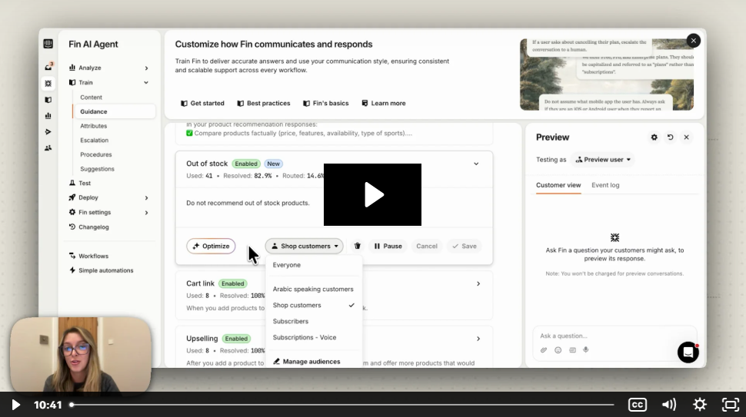Open the Intercom messenger chat bubble
This screenshot has width=746, height=417.
[x=688, y=352]
